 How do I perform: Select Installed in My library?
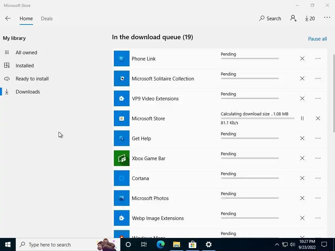[x=25, y=65]
